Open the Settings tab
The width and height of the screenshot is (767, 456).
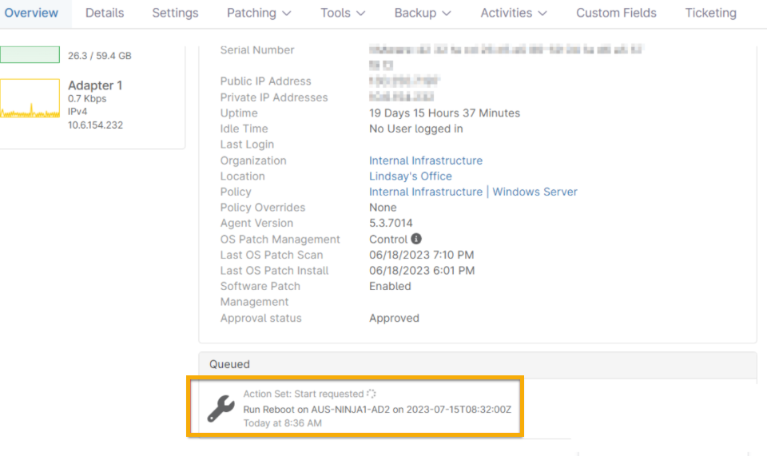click(175, 13)
